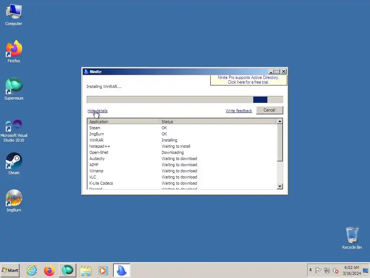Open the Write feedback link
This screenshot has height=278, width=370.
tap(239, 111)
